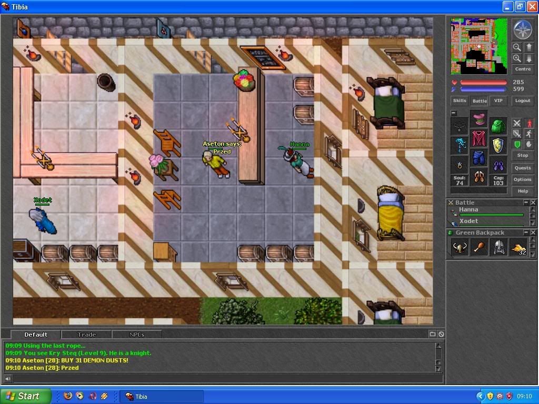This screenshot has width=539, height=404.
Task: Click the Centre minimap button
Action: click(x=523, y=69)
